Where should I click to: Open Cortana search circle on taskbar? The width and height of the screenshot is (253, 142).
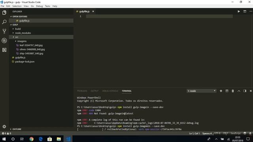point(13,139)
